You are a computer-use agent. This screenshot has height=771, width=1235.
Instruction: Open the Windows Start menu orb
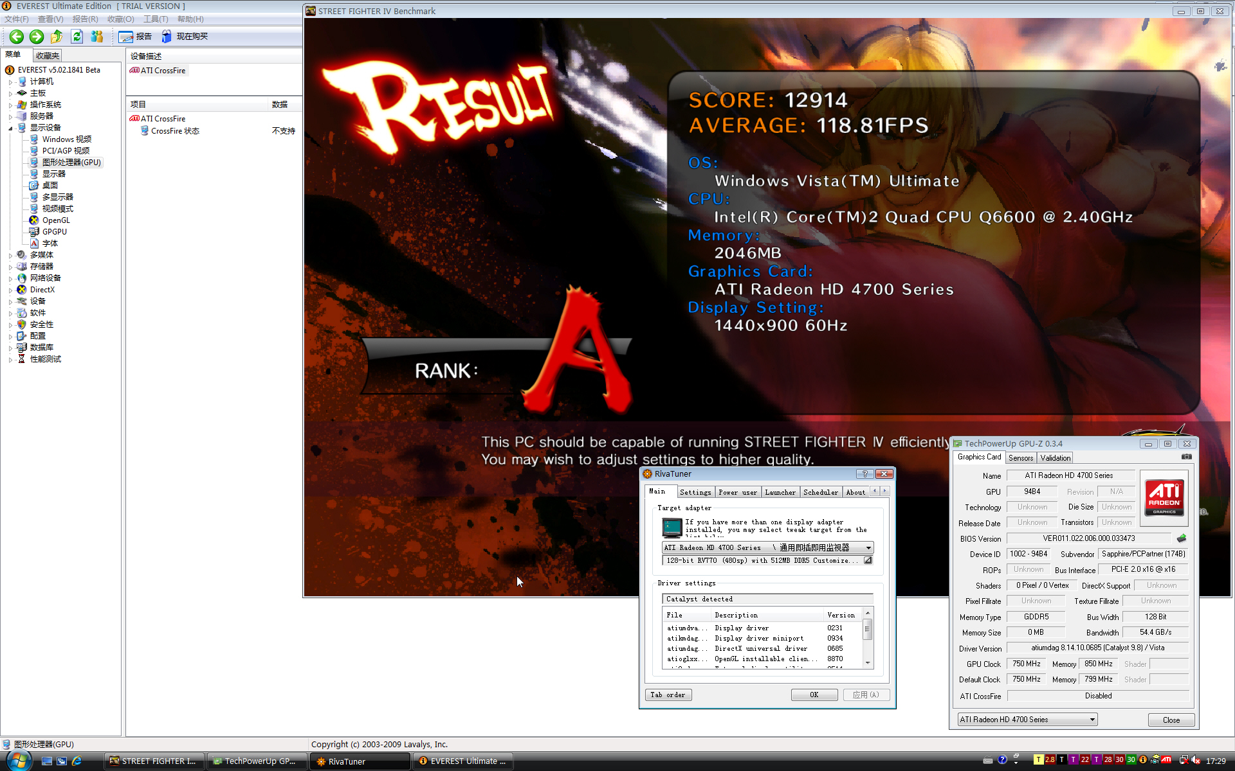coord(19,761)
